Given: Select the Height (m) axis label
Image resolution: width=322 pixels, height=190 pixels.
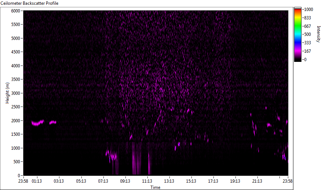Looking at the screenshot, I should pyautogui.click(x=7, y=93).
